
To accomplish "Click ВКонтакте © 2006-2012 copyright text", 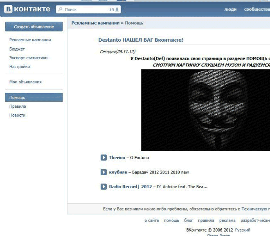I will point(209,230).
